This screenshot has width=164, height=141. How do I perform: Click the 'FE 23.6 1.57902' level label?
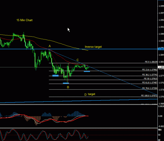(x=150, y=70)
